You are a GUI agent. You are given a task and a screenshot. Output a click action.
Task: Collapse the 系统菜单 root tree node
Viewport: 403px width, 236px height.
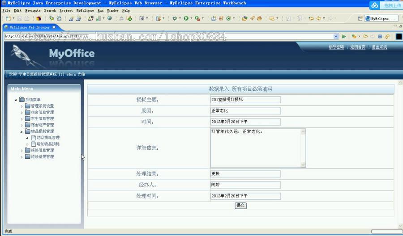pos(16,100)
